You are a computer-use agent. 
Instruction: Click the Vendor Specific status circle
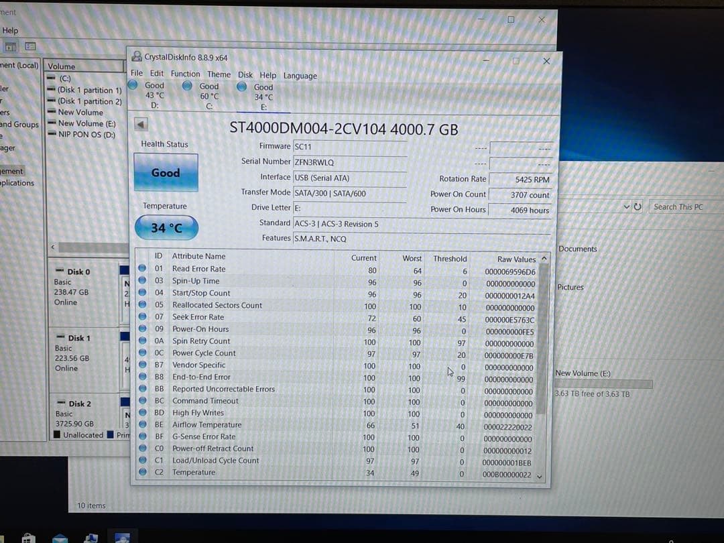142,364
